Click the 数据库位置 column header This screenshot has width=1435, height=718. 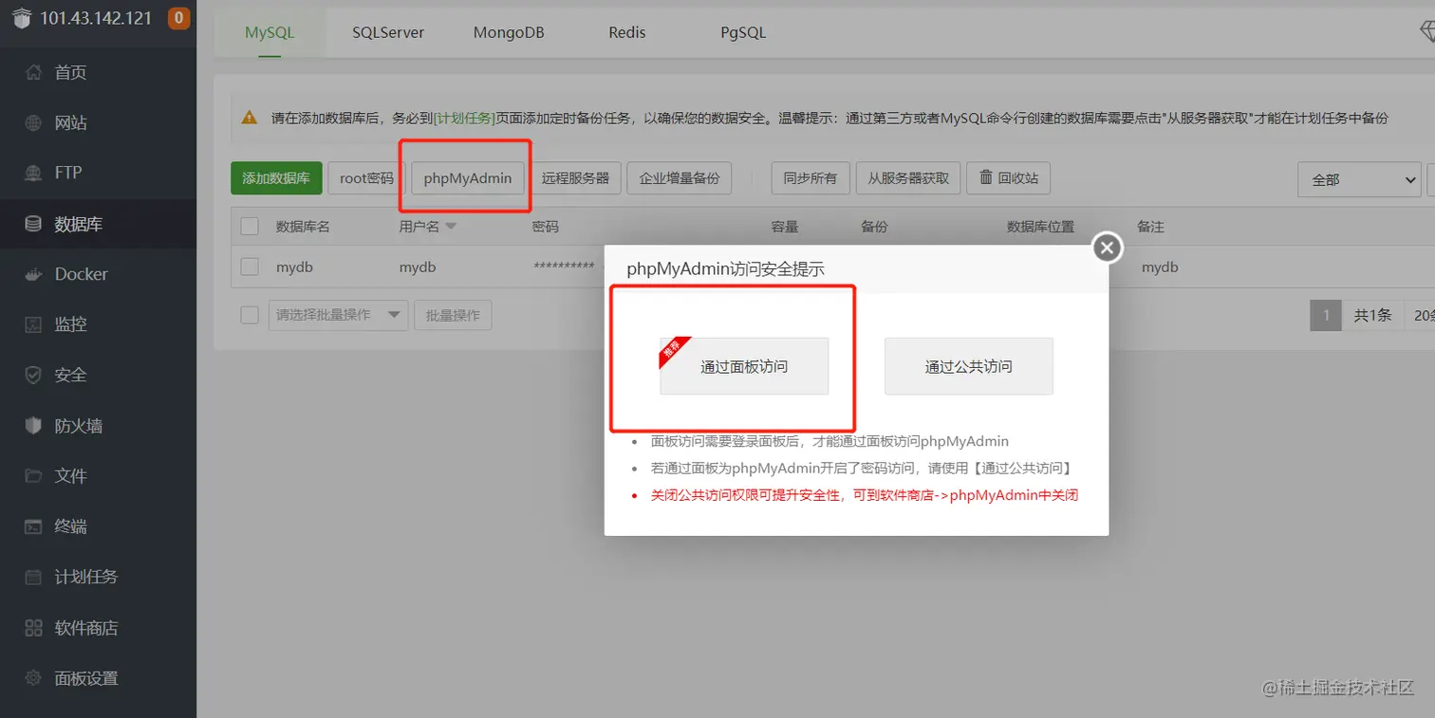click(1040, 227)
